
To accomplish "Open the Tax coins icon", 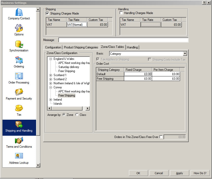I will pos(19,108).
